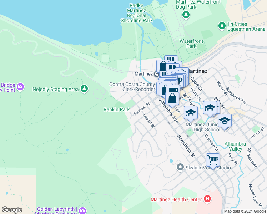Image resolution: width=267 pixels, height=214 pixels.
Task: Click the Grandview Ave street label
Action: click(236, 96)
